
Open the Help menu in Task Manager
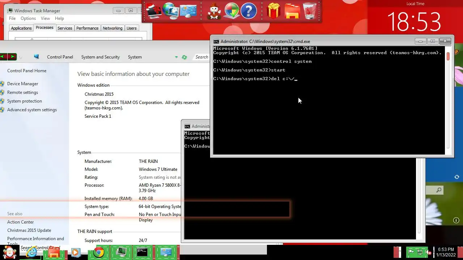click(x=59, y=18)
